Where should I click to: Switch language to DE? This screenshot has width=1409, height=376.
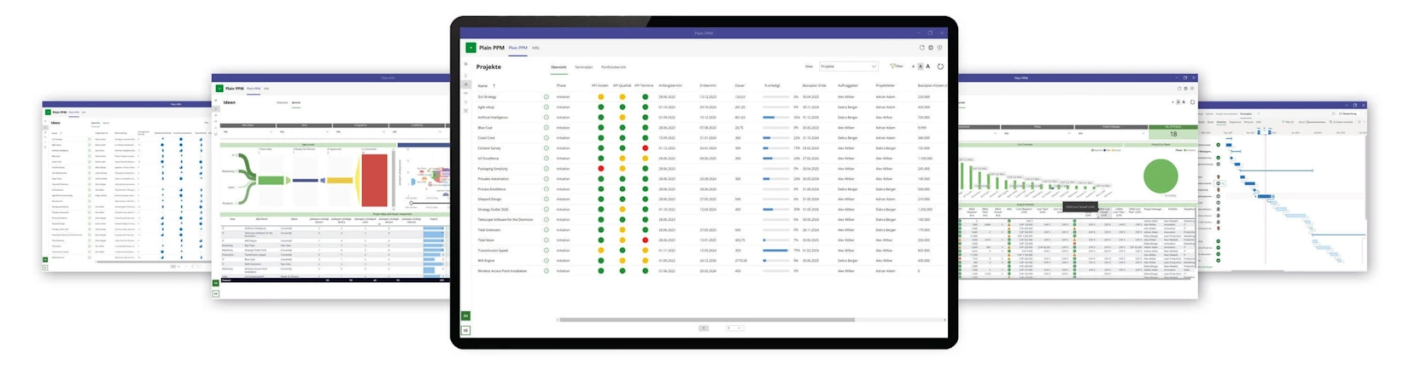[x=465, y=330]
